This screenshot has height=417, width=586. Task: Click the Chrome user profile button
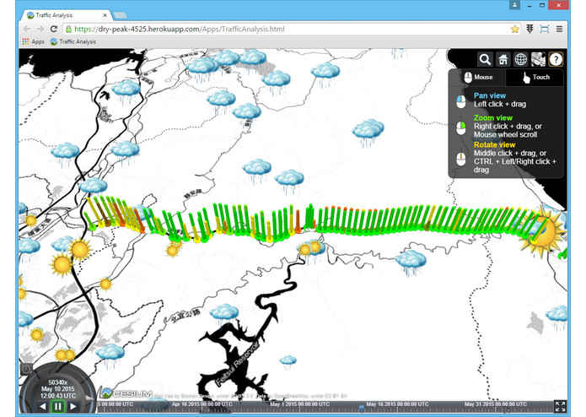[515, 5]
